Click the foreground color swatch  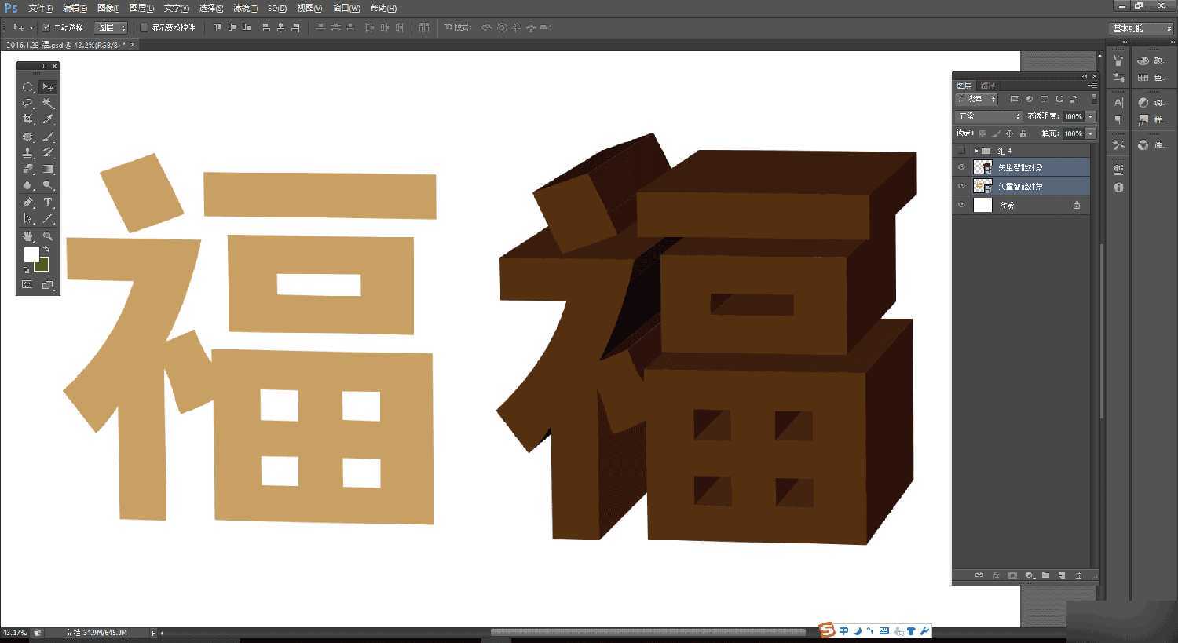30,254
